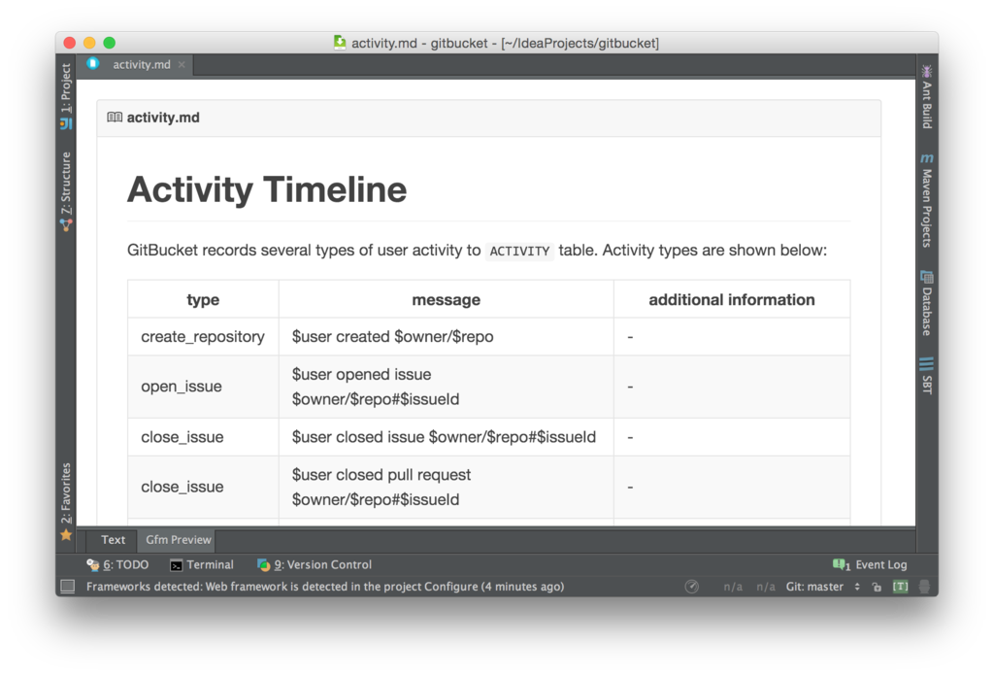The height and width of the screenshot is (676, 994).
Task: Click the Git: master branch selector
Action: tap(823, 587)
